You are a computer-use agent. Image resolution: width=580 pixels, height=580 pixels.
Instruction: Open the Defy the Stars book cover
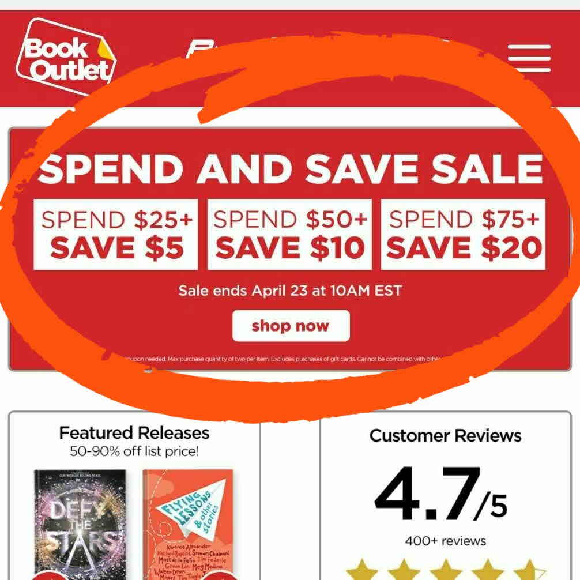[x=80, y=525]
